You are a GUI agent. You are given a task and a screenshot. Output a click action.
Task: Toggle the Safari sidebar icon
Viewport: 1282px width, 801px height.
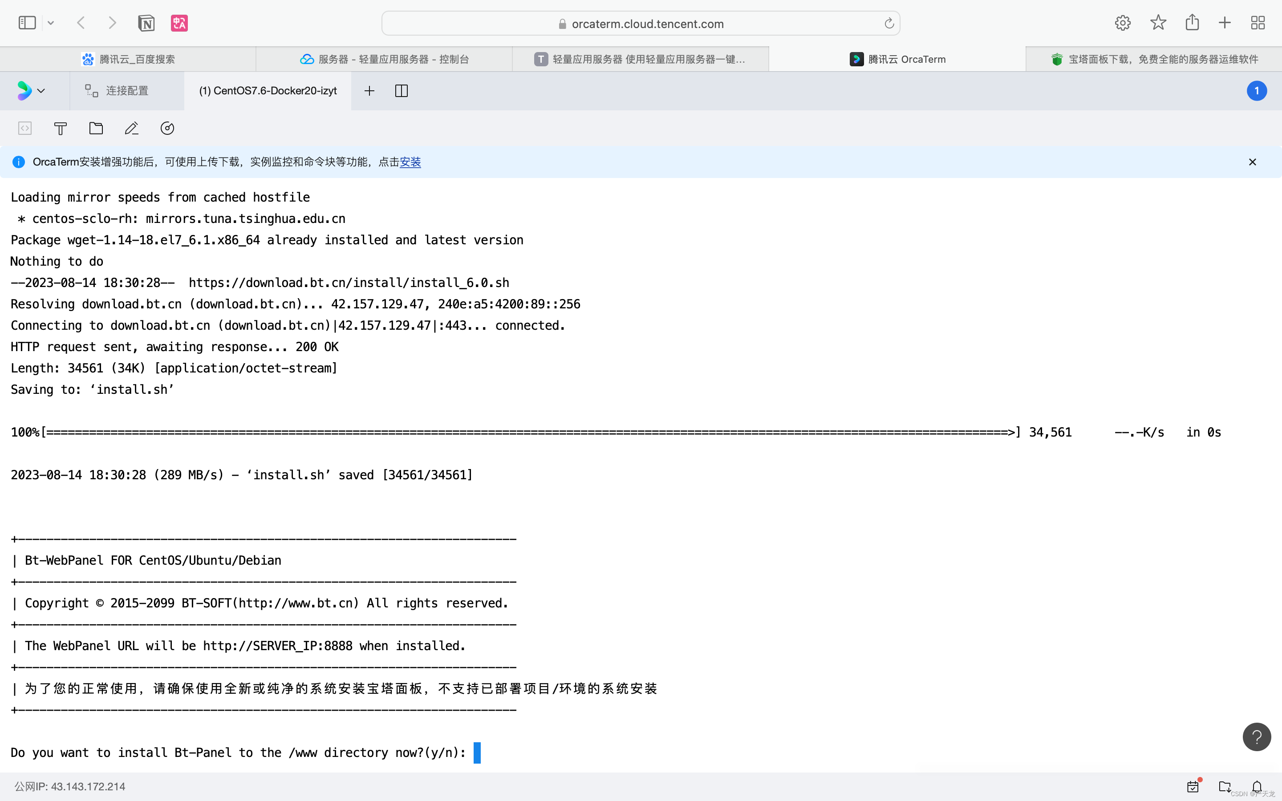(27, 23)
